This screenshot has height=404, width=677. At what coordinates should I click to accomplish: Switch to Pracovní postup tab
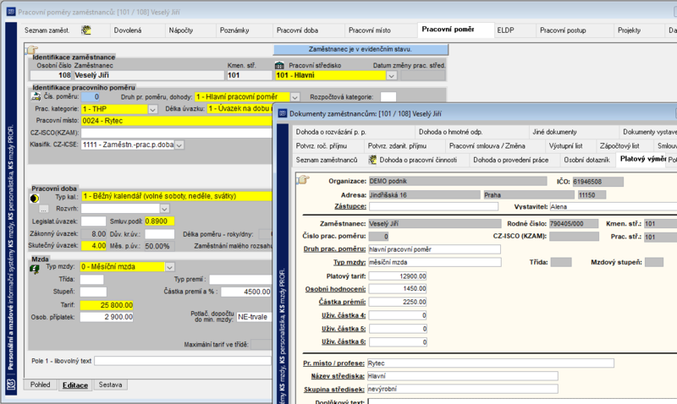[563, 30]
